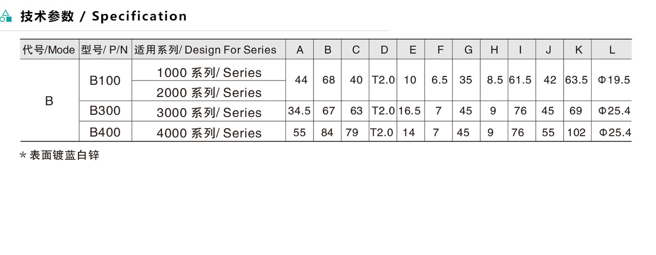Select the 2000 系列/ Series row
This screenshot has width=656, height=255.
[x=209, y=93]
